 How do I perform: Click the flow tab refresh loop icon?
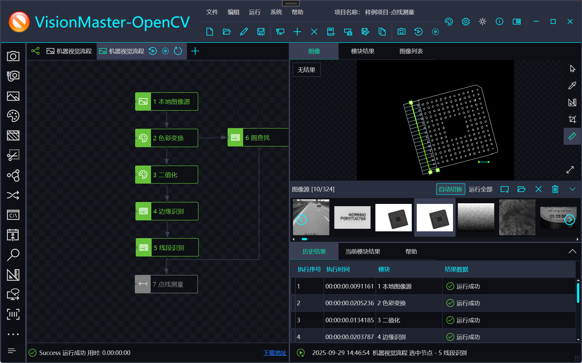[x=178, y=51]
